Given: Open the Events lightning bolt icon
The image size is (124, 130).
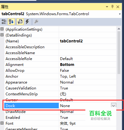Looking at the screenshot, I should click(x=27, y=22).
